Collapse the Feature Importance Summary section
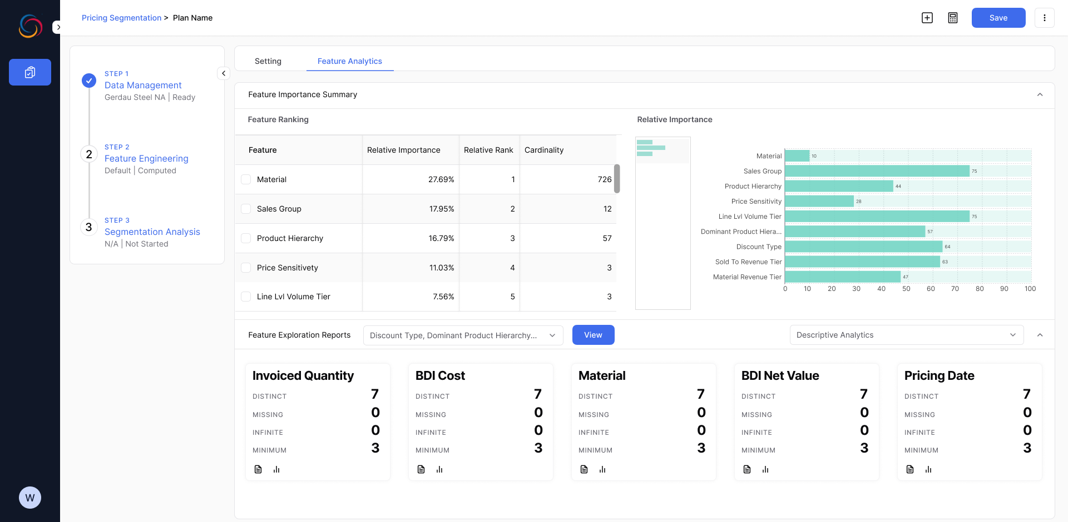 (1040, 95)
